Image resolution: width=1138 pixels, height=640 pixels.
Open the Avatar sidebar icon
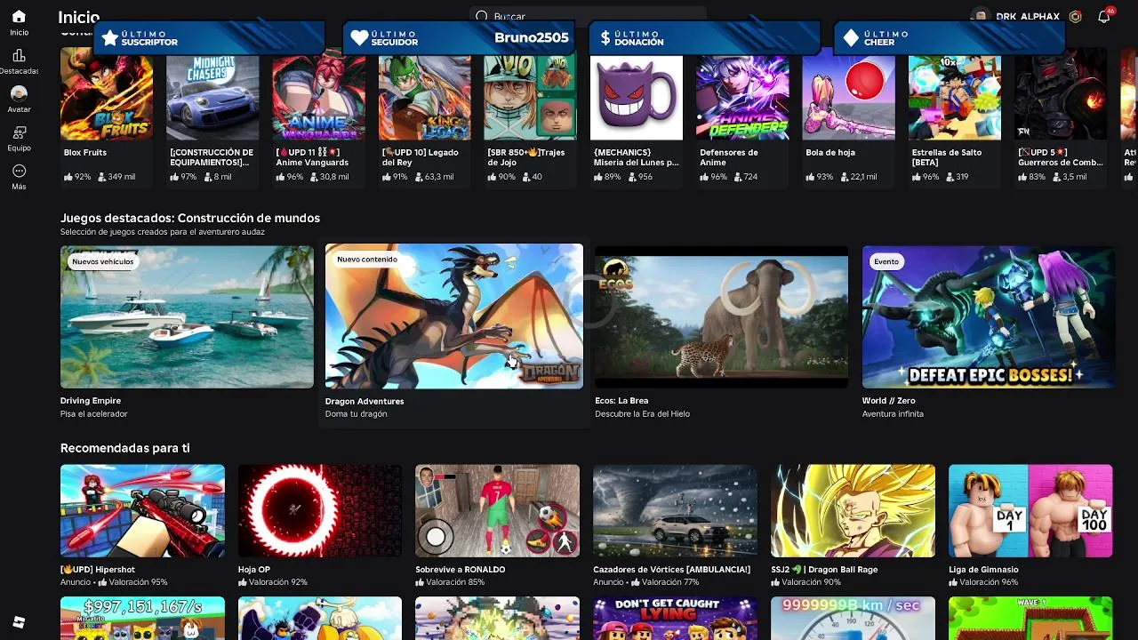pyautogui.click(x=19, y=93)
